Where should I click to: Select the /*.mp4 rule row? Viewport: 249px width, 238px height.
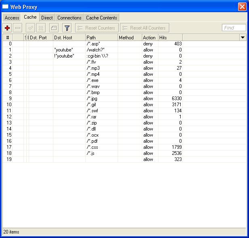click(124, 74)
